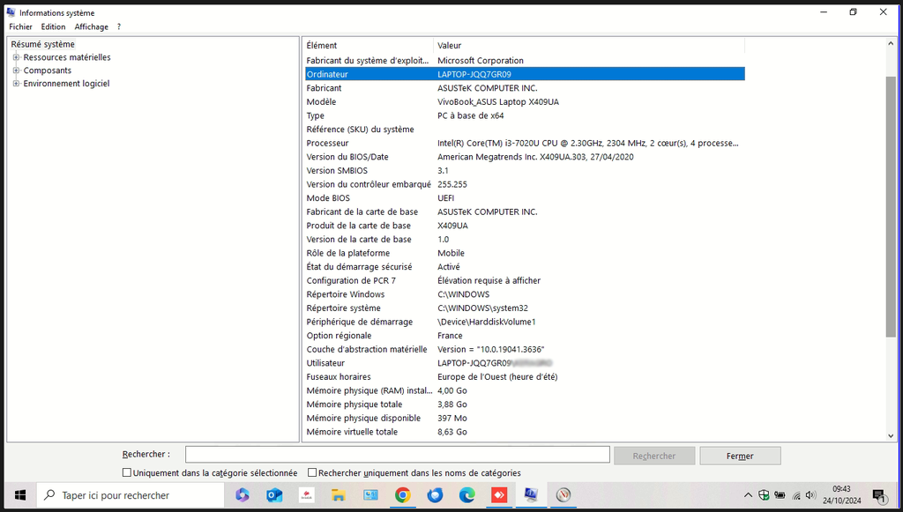Click the vertical scrollbar up arrow
Viewport: 903px width, 512px height.
(x=892, y=44)
